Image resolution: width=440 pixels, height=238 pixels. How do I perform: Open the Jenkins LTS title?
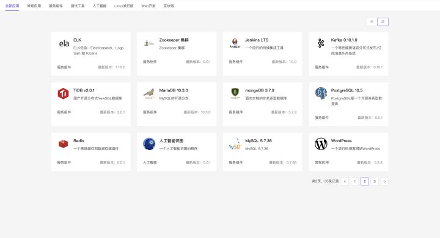[x=257, y=40]
